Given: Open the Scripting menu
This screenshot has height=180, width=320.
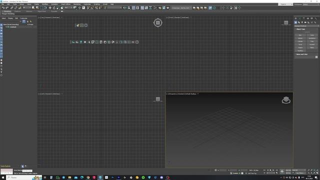Looking at the screenshot, I should pyautogui.click(x=96, y=4).
